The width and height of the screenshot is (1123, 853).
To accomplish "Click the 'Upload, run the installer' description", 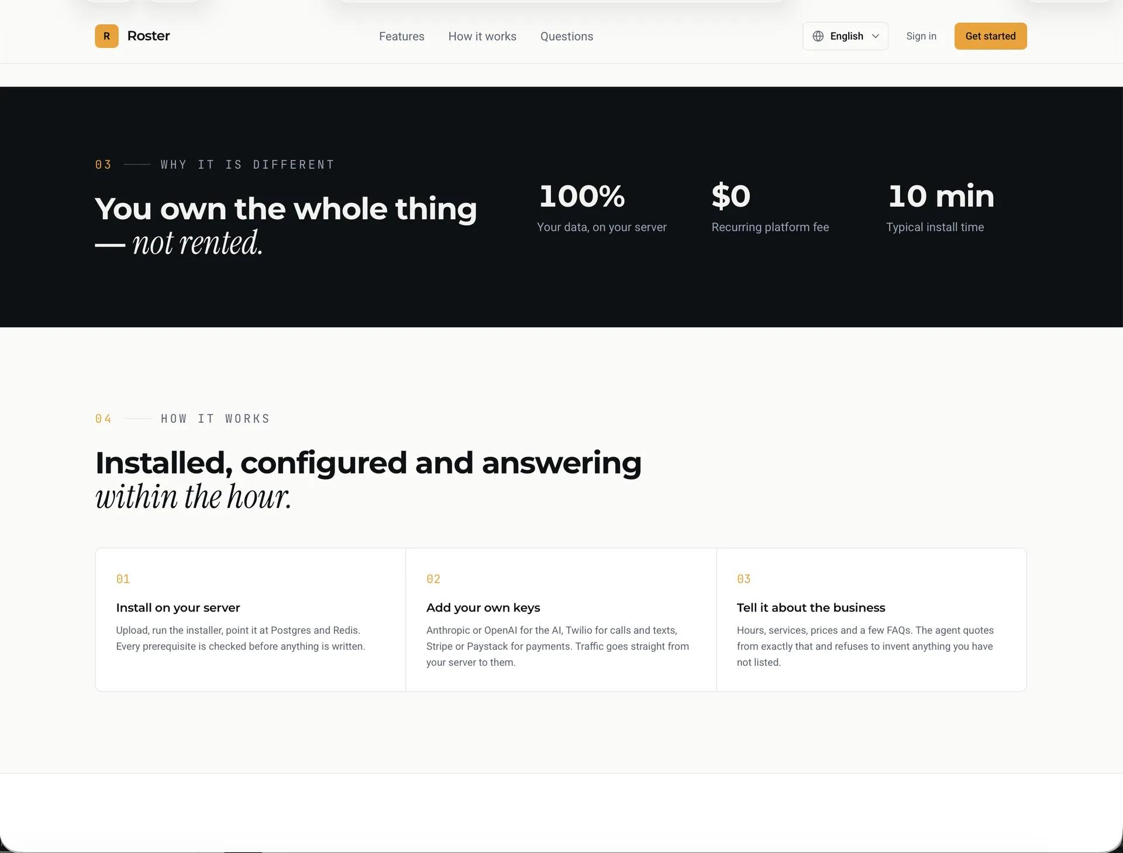I will [x=240, y=638].
